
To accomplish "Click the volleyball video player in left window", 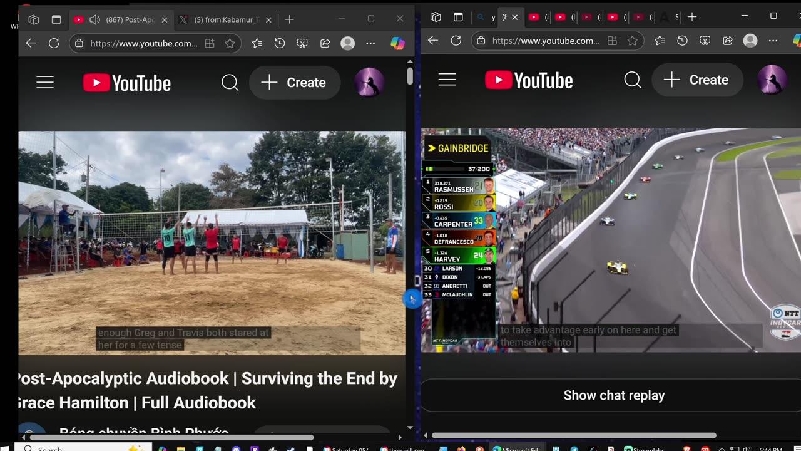I will pos(212,242).
